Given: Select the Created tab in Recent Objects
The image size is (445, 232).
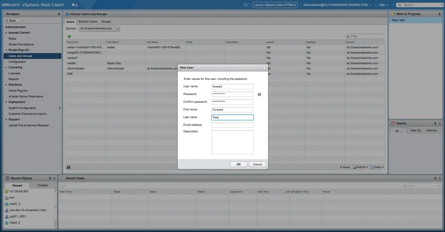Looking at the screenshot, I should point(42,185).
